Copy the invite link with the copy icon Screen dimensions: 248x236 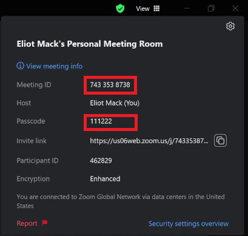[220, 140]
